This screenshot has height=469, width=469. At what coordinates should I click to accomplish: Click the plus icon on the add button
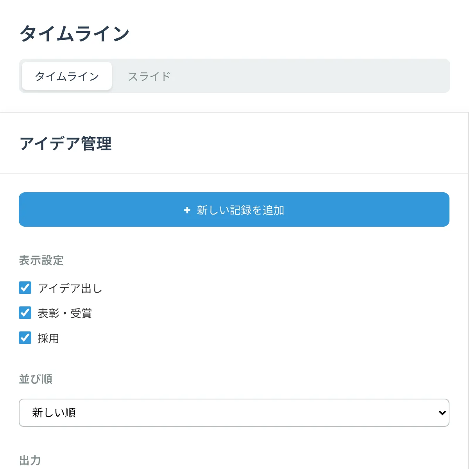coord(187,210)
